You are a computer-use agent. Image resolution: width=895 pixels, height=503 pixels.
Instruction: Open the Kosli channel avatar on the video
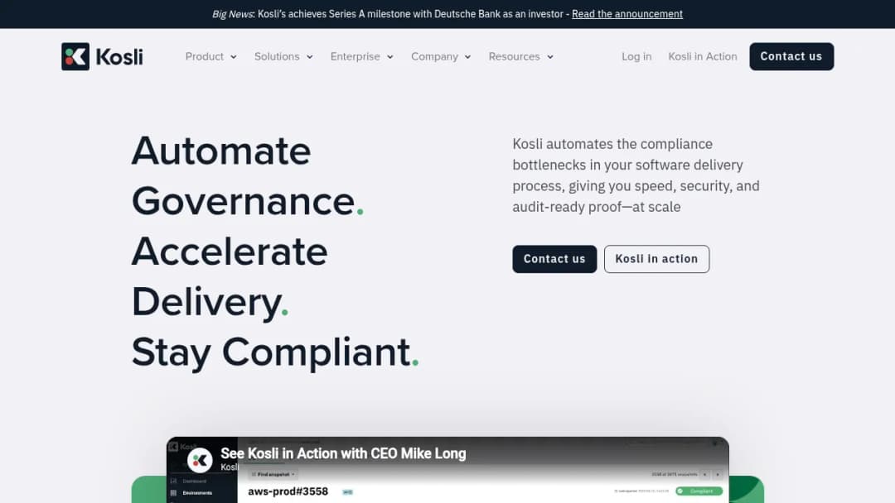tap(200, 460)
